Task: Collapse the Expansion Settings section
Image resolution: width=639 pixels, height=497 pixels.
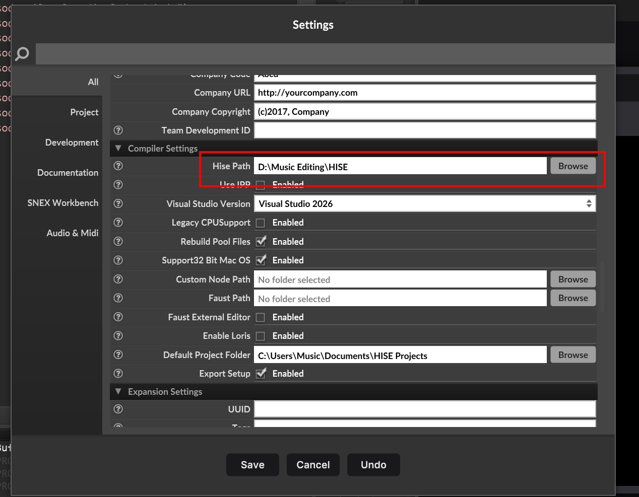Action: click(118, 391)
